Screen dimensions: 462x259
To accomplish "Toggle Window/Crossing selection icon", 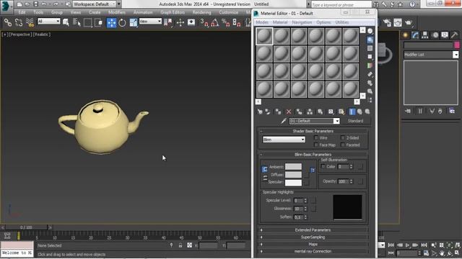I will tap(98, 22).
